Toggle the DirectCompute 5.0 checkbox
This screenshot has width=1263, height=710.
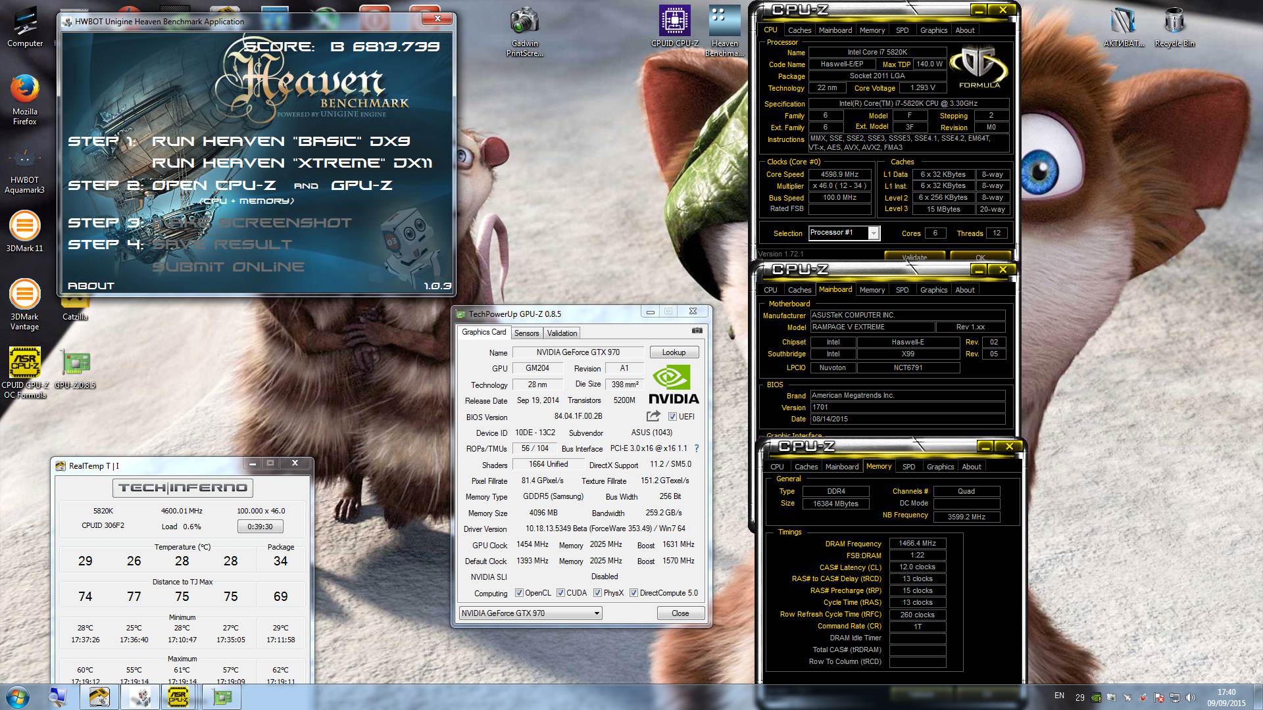coord(633,593)
